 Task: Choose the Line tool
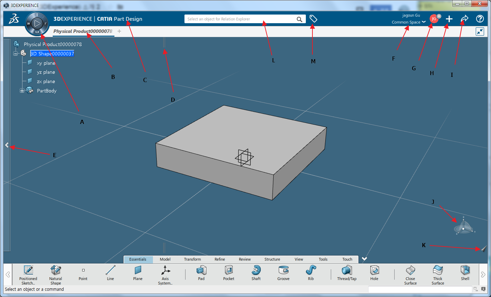(110, 273)
